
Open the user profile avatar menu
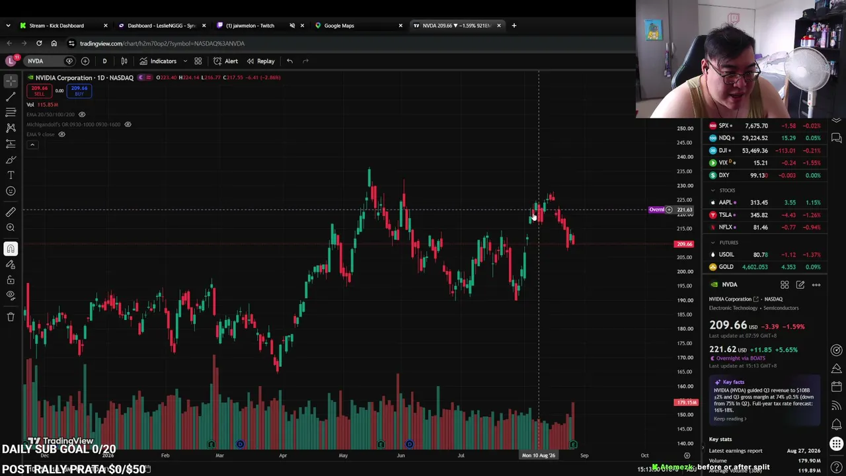click(11, 61)
